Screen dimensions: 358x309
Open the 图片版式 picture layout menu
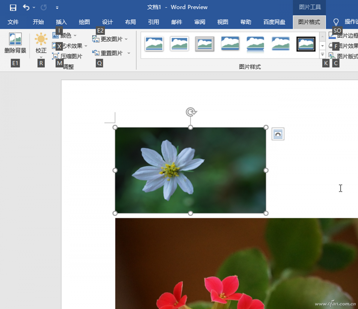[343, 56]
